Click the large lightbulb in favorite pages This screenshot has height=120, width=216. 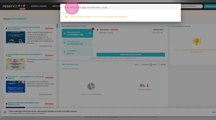point(197,42)
